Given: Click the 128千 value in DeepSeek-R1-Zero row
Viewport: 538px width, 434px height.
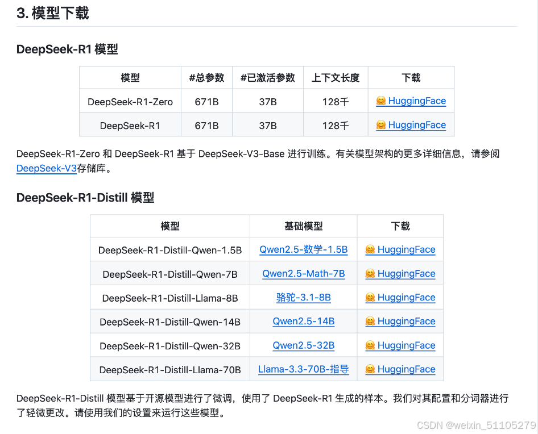Looking at the screenshot, I should pos(336,102).
